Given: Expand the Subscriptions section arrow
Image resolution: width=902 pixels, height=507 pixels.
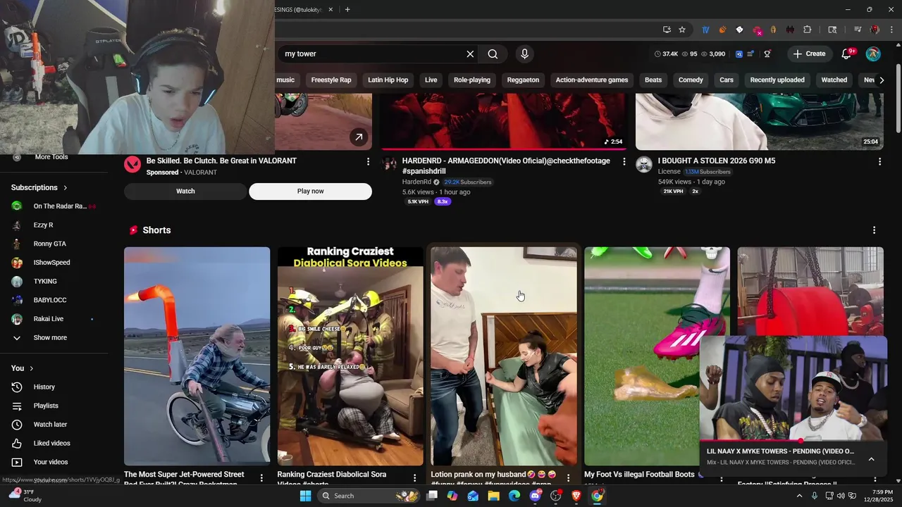Looking at the screenshot, I should tap(66, 188).
